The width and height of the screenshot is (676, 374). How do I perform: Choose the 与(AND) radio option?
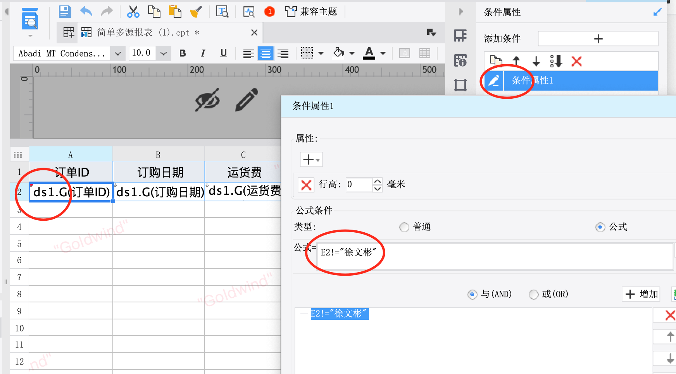[472, 295]
